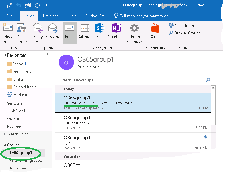Click the Search O365group1 field

136,80
